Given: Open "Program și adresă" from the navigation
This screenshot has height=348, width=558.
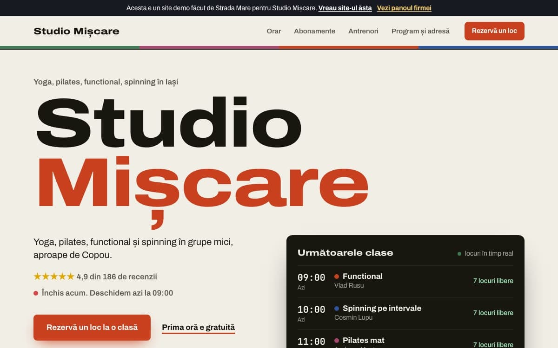Looking at the screenshot, I should (420, 31).
